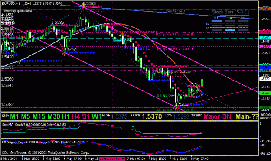Click the red X marker beside the blue X in StepMA_Stoch
Viewport: 271px width, 161px height.
(64, 128)
